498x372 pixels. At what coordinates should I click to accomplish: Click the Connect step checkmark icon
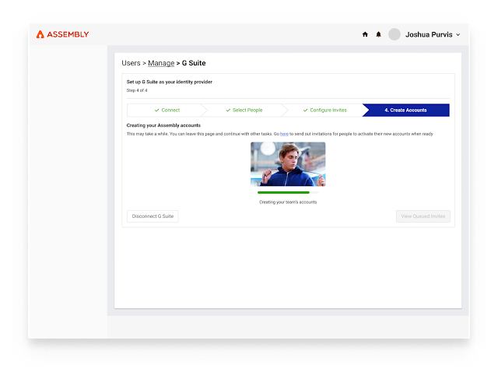(157, 111)
